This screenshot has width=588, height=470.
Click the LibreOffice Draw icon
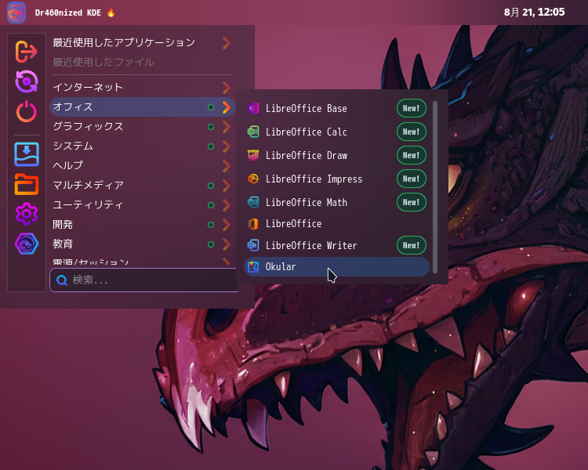253,155
